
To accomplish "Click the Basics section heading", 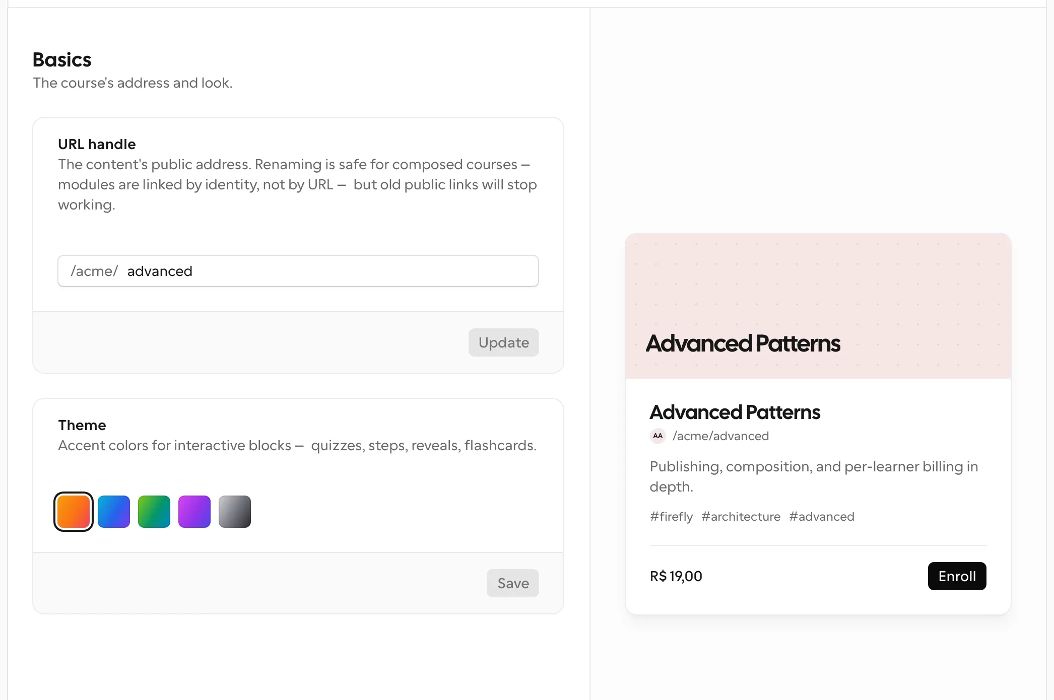I will pyautogui.click(x=62, y=60).
